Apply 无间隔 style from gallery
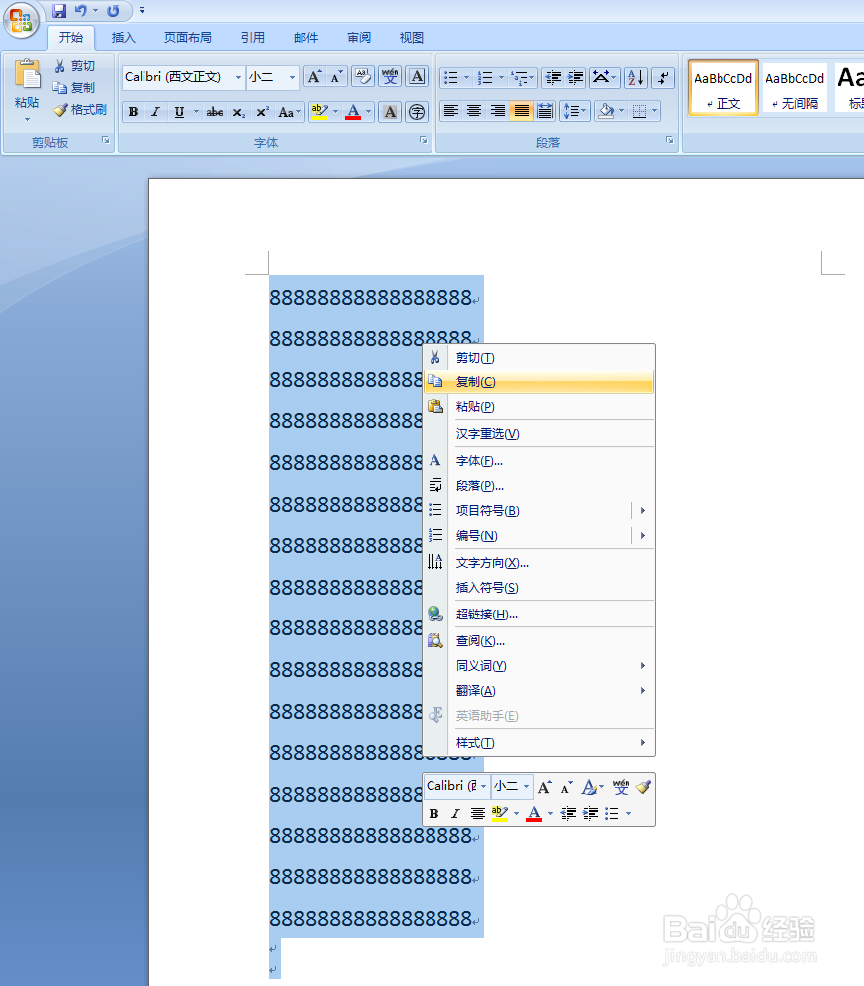The image size is (864, 986). click(x=795, y=88)
